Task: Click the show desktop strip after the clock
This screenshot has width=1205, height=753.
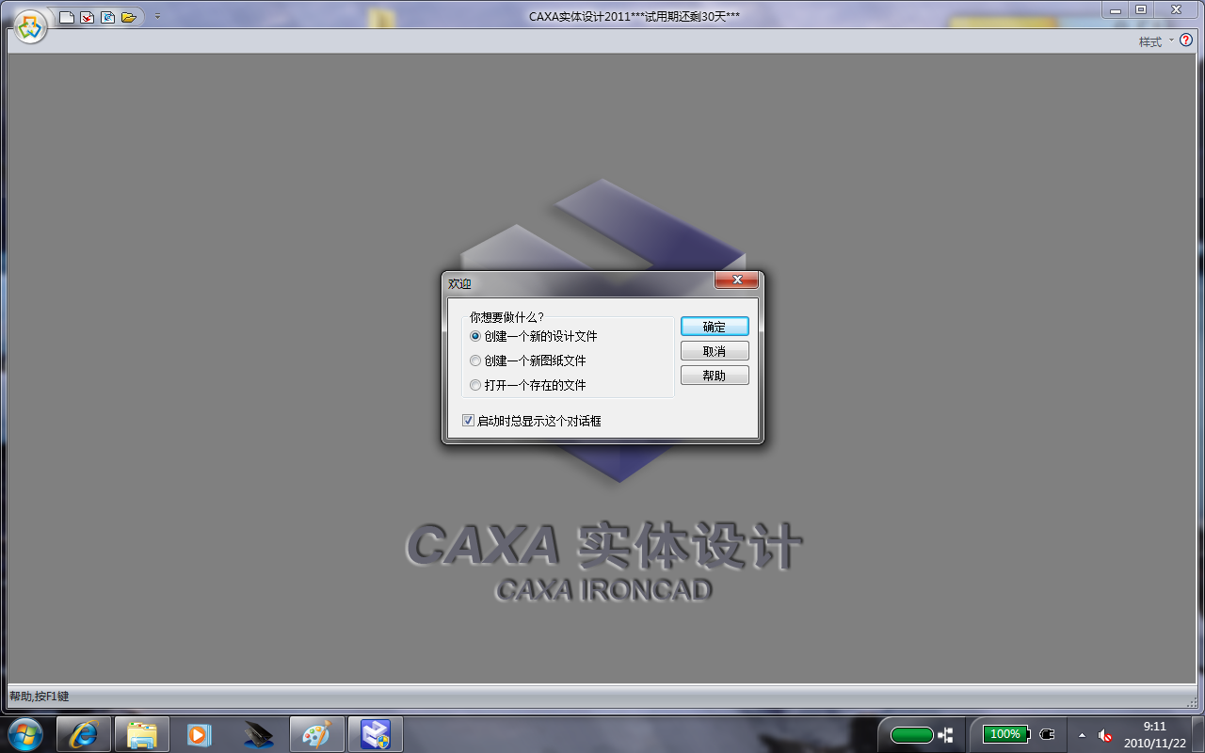Action: click(1198, 734)
